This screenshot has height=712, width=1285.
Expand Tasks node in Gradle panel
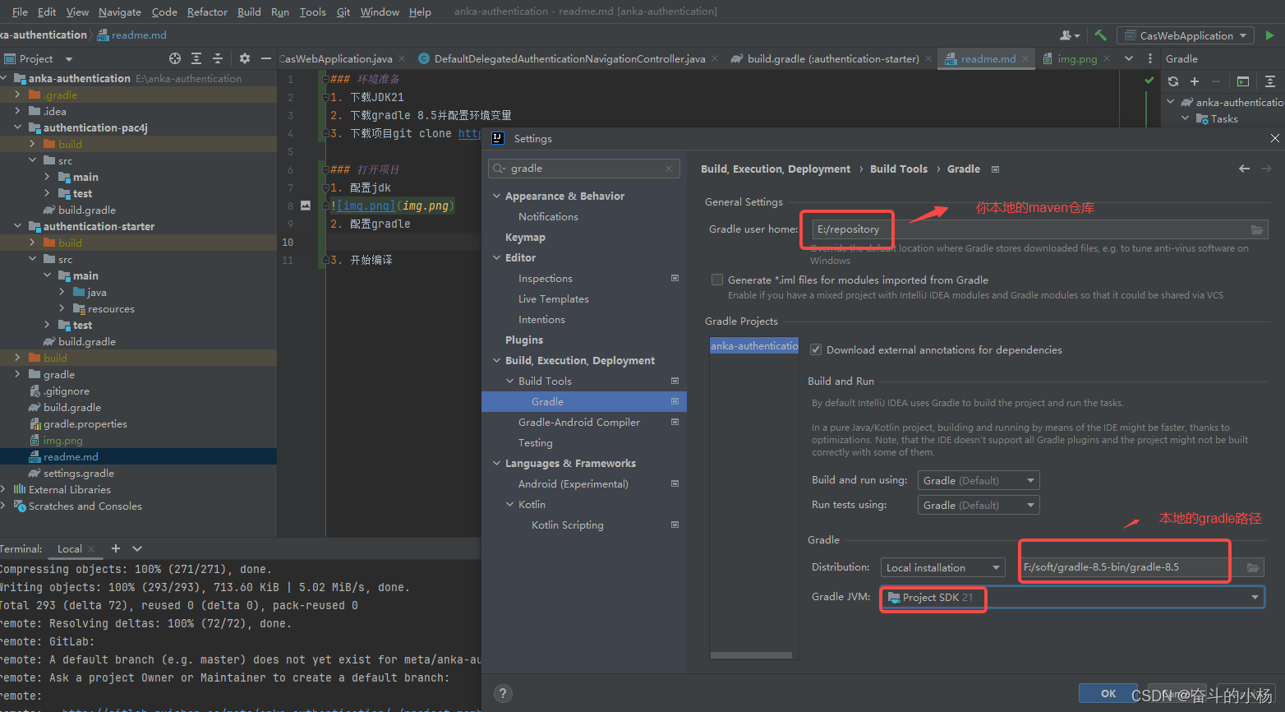click(x=1185, y=118)
